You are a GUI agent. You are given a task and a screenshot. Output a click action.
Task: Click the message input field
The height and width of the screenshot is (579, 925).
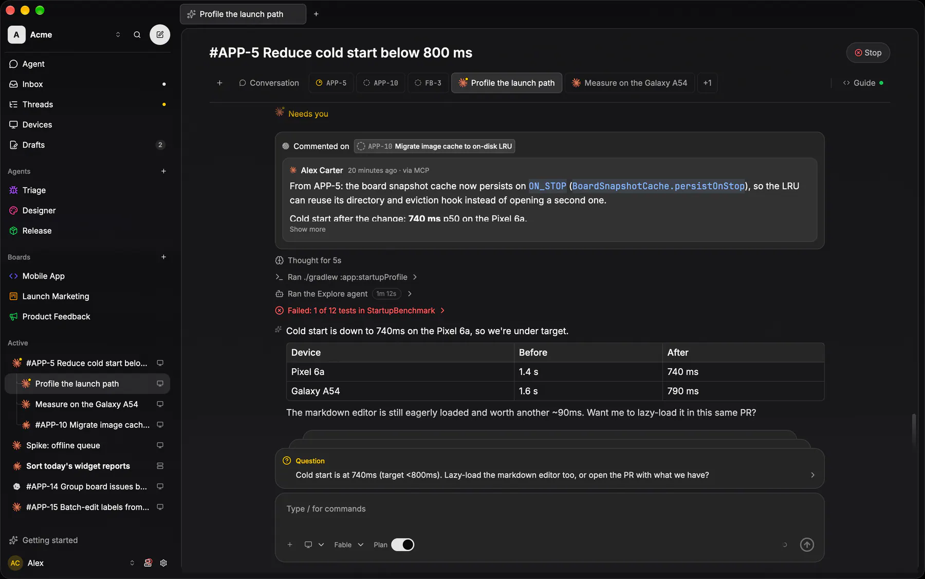point(549,509)
